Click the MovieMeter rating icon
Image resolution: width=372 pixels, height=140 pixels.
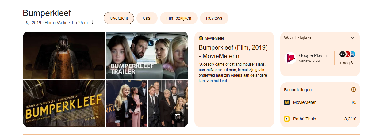coord(287,102)
